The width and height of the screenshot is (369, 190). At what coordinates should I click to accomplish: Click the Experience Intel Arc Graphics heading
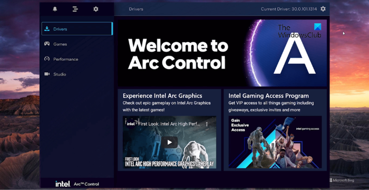click(x=162, y=96)
